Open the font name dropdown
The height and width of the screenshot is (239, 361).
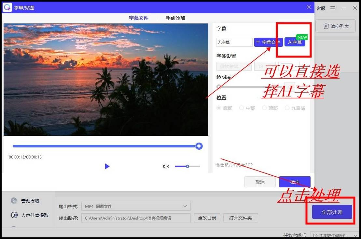pyautogui.click(x=234, y=66)
